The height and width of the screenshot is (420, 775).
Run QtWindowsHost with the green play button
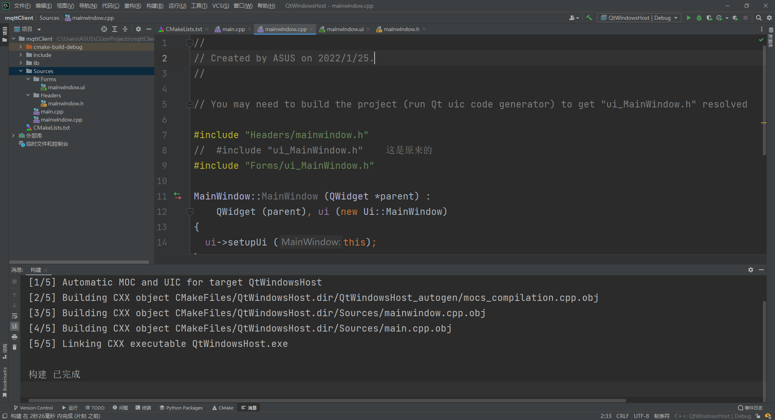(689, 18)
